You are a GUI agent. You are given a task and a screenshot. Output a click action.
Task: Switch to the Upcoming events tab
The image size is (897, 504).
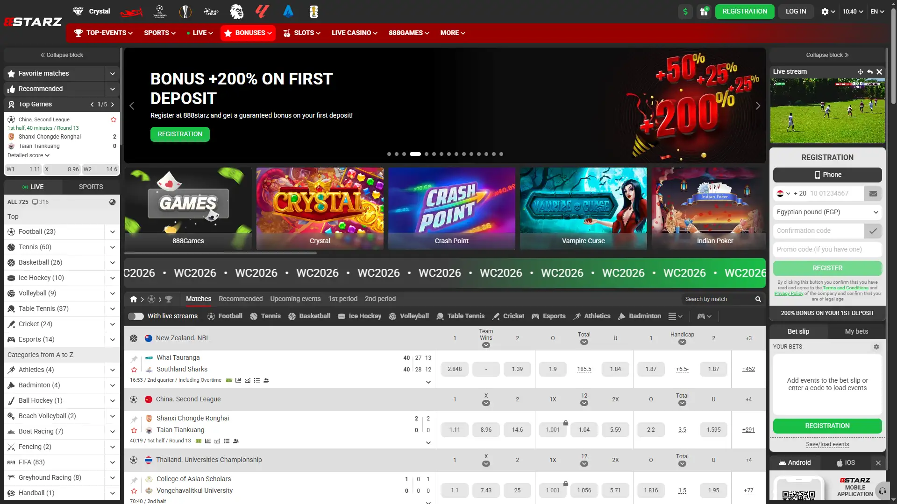coord(295,299)
